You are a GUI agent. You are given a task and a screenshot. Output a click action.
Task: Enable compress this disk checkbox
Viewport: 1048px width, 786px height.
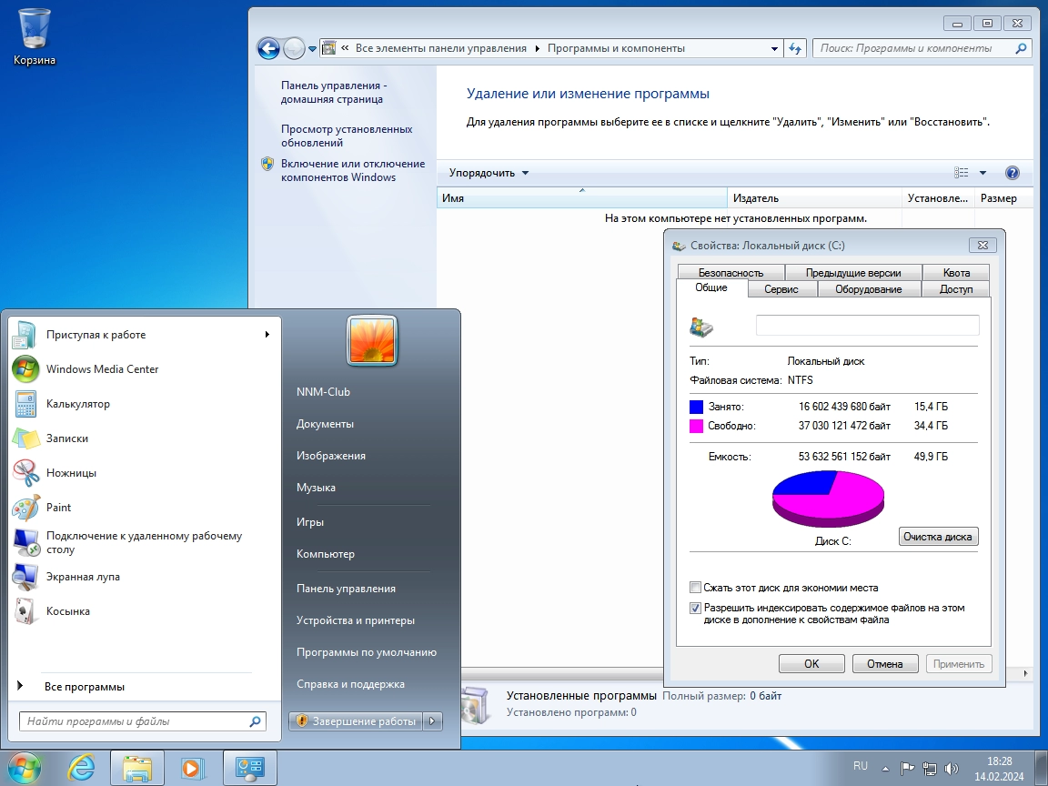[696, 588]
